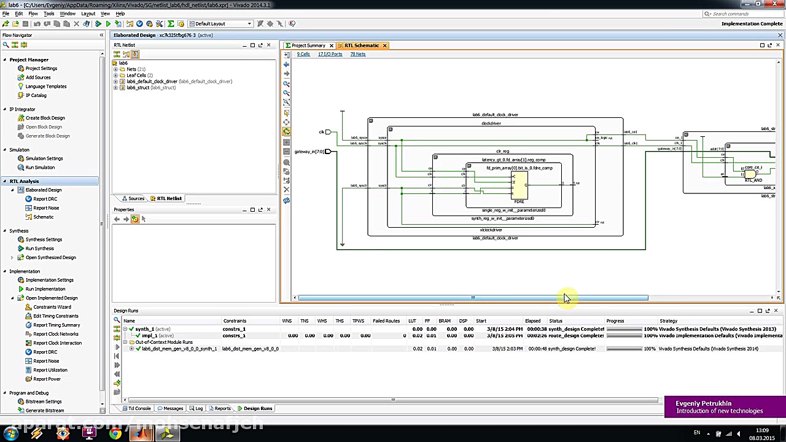Click the Undo icon in the main toolbar
Image resolution: width=786 pixels, height=442 pixels.
tap(37, 23)
